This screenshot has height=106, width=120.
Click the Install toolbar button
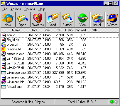point(98,20)
